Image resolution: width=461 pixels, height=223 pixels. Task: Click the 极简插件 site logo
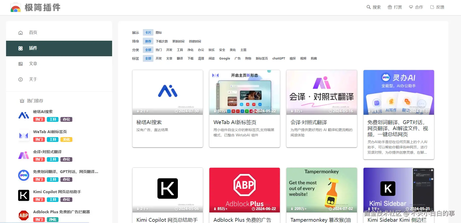coord(36,8)
